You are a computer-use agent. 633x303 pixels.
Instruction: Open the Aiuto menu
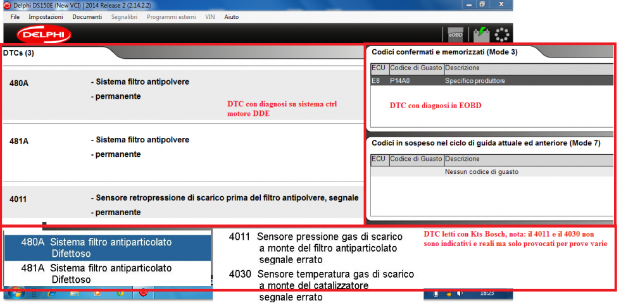click(x=231, y=17)
